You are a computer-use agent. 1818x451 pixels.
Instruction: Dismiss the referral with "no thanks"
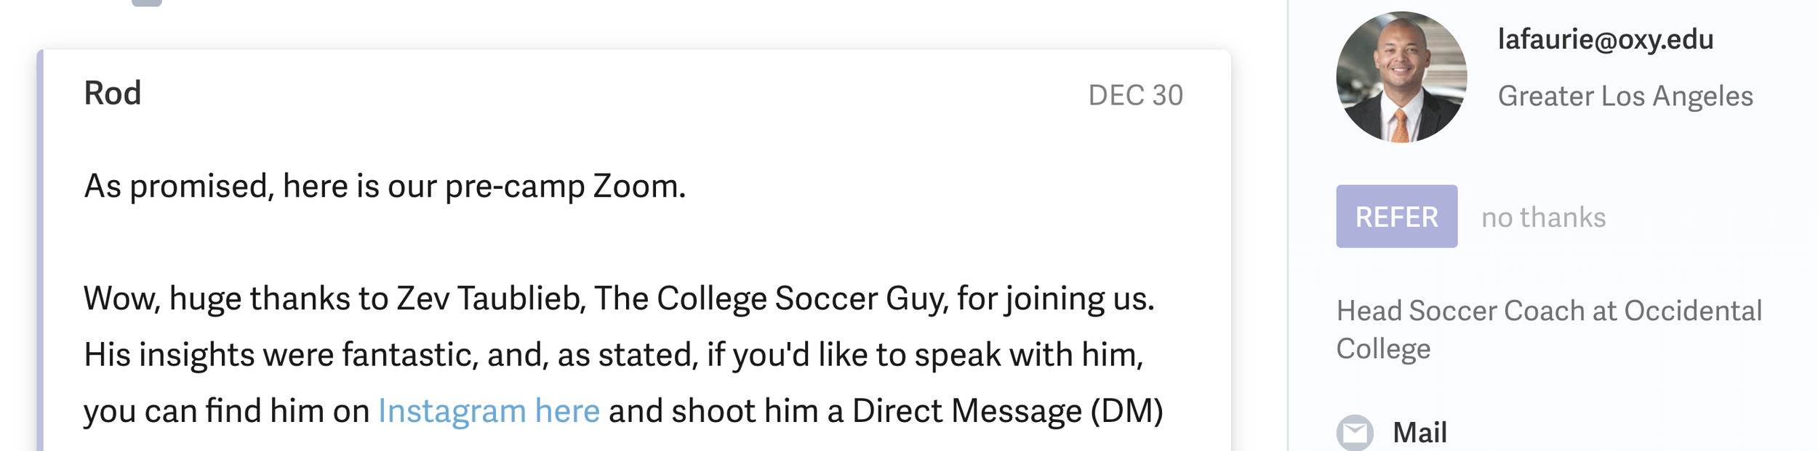point(1543,217)
